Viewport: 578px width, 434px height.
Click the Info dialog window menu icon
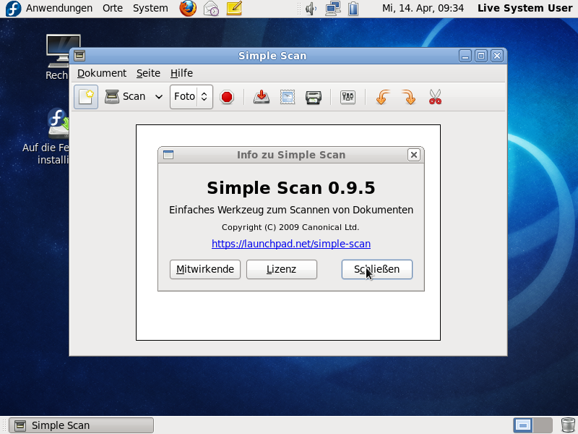click(168, 155)
